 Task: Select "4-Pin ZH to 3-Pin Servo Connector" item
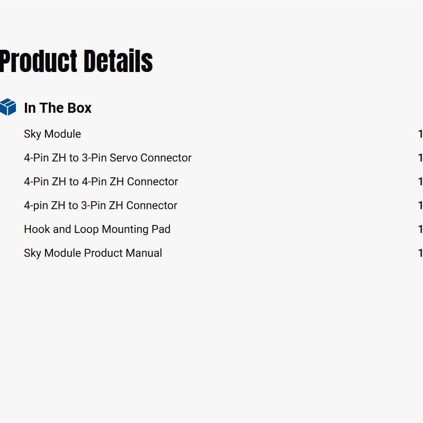tap(107, 158)
